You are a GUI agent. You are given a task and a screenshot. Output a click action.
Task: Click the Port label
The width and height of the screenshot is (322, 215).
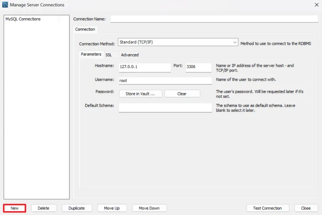click(178, 66)
